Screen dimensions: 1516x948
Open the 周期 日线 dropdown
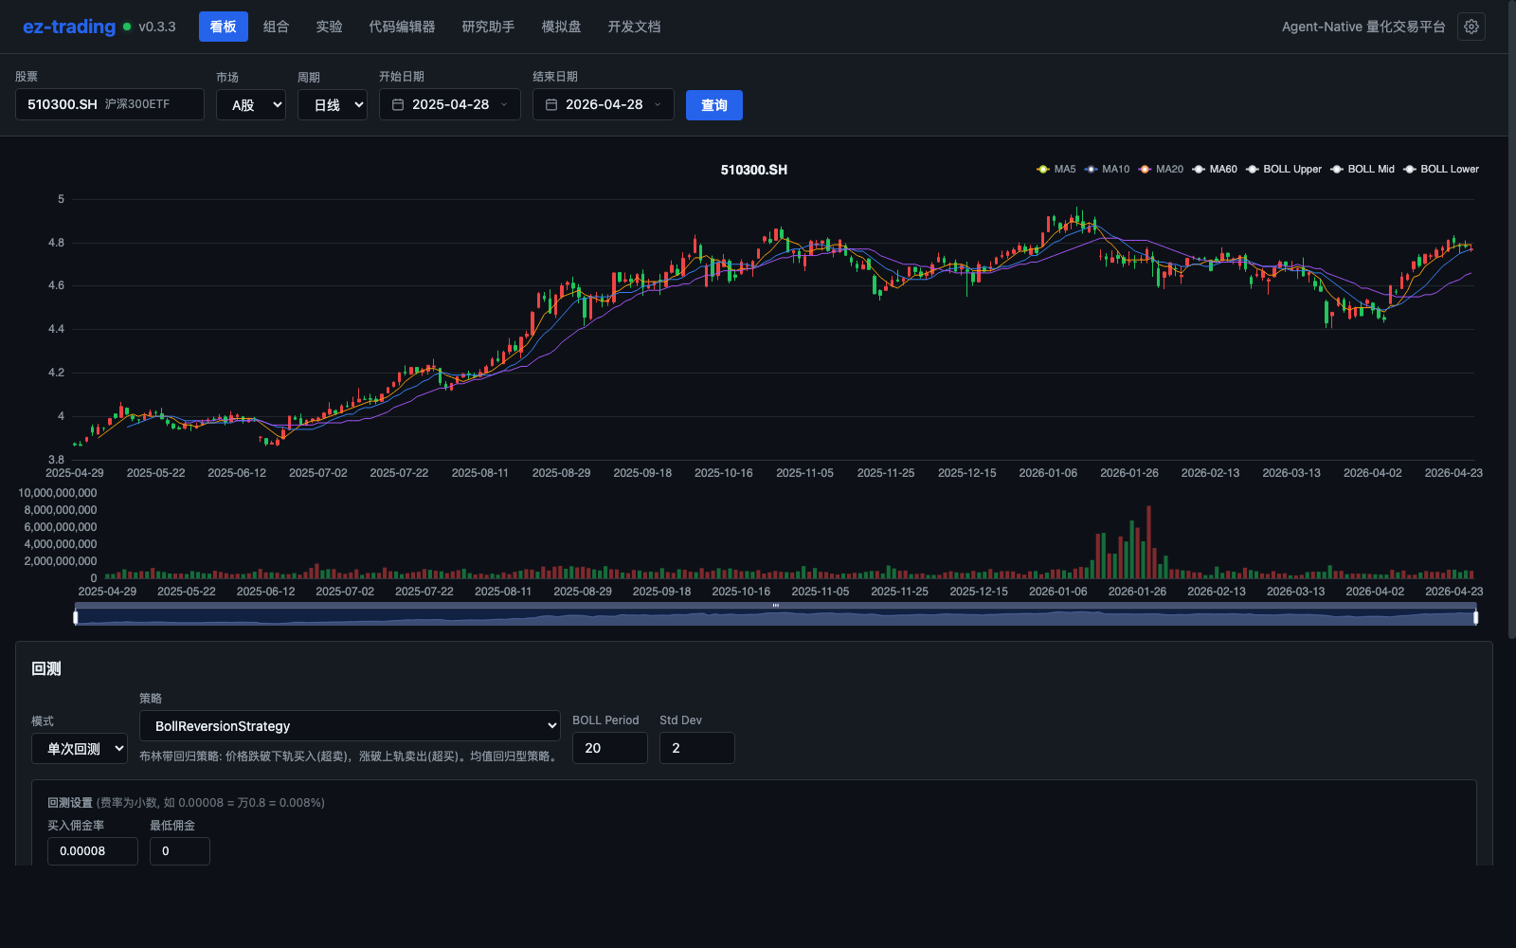(x=333, y=104)
